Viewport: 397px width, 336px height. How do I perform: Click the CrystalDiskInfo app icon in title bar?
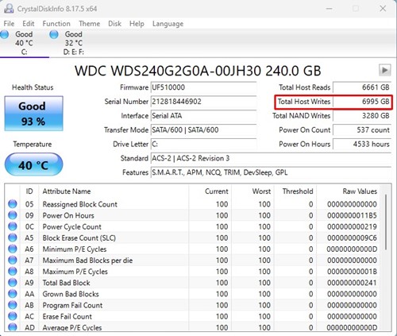9,9
